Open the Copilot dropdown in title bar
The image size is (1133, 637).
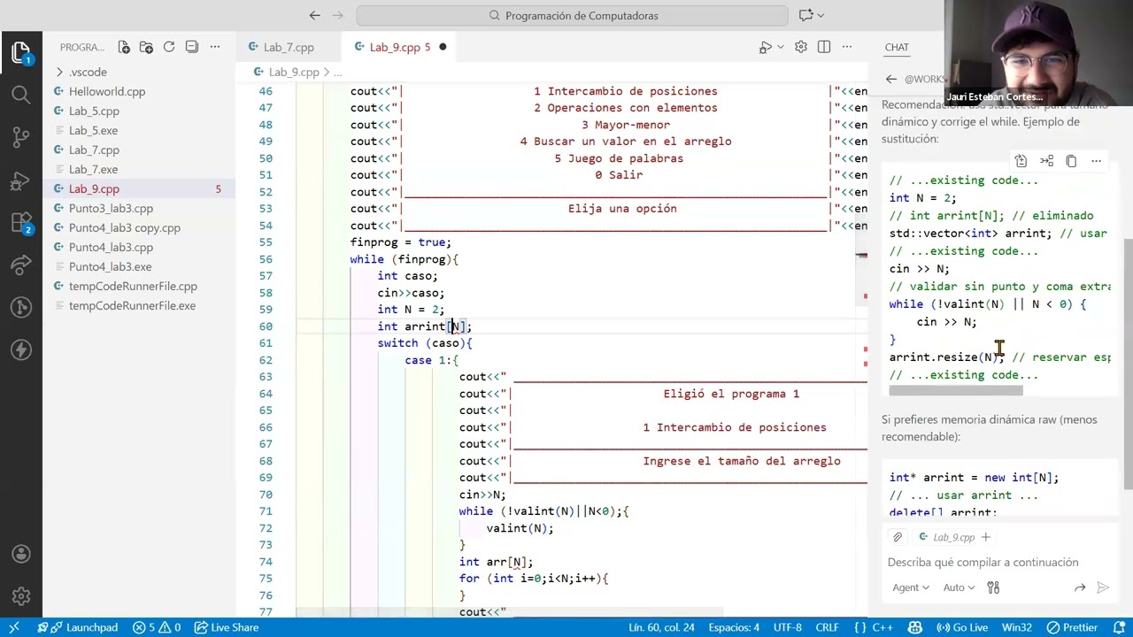pos(812,15)
